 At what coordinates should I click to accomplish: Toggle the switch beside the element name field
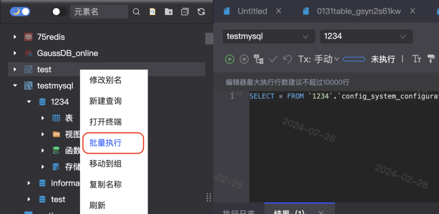[60, 11]
